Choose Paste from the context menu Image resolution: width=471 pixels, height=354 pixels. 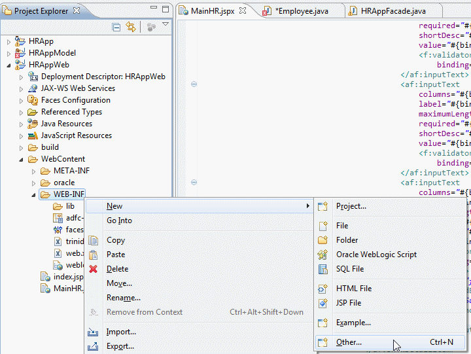[x=199, y=255]
